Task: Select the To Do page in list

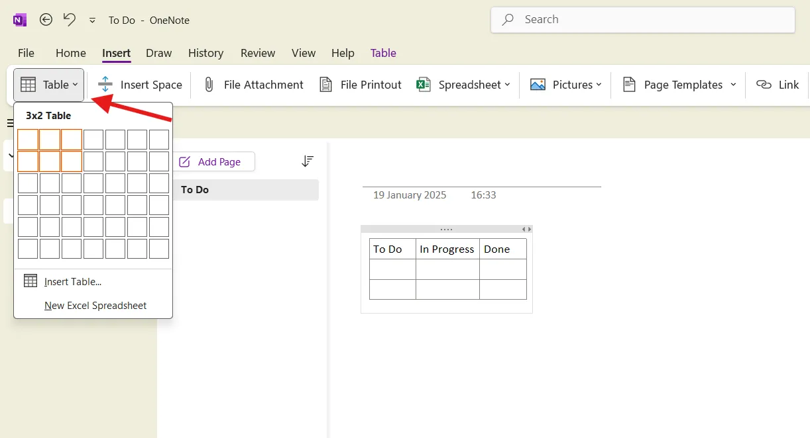Action: tap(245, 190)
